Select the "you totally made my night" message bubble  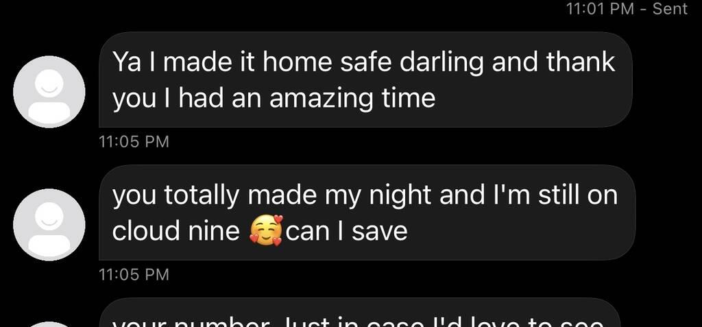point(367,213)
